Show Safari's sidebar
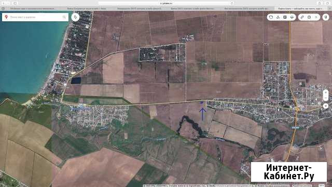The height and width of the screenshot is (187, 332). (15, 3)
